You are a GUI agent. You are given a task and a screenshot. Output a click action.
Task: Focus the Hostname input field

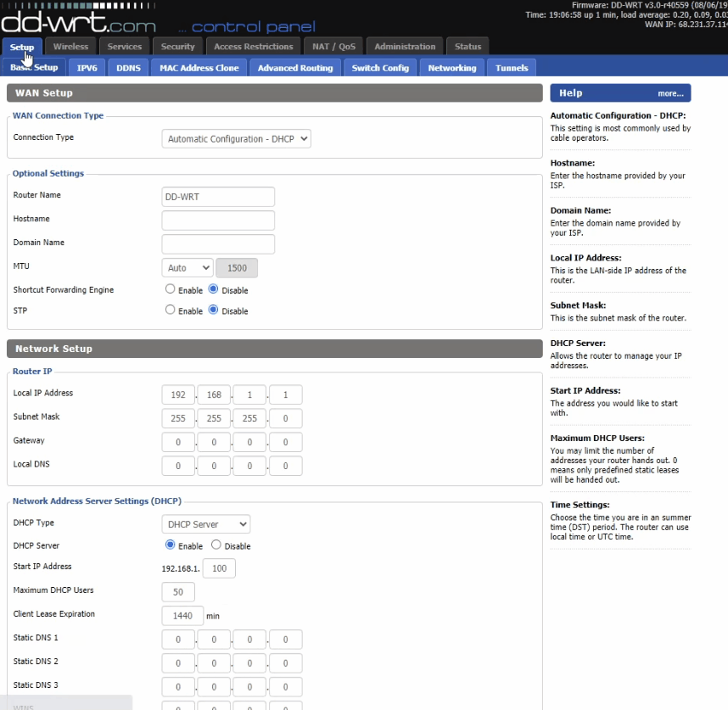218,221
